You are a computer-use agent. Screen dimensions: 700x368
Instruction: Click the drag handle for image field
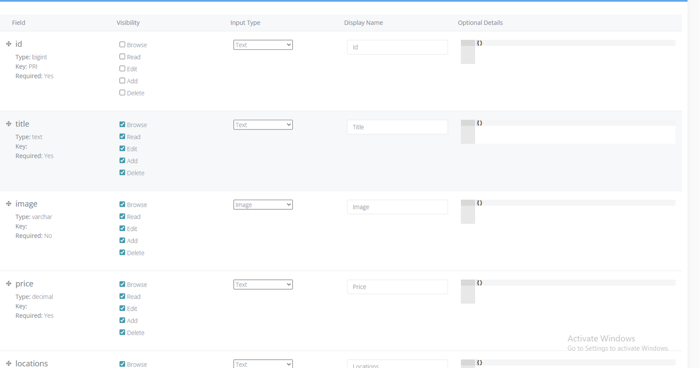click(9, 204)
